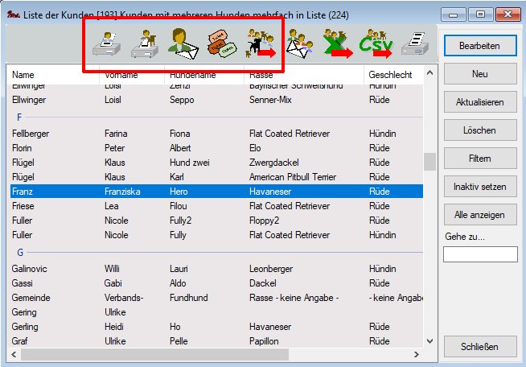Open the Filtern option
The height and width of the screenshot is (367, 526).
(480, 159)
